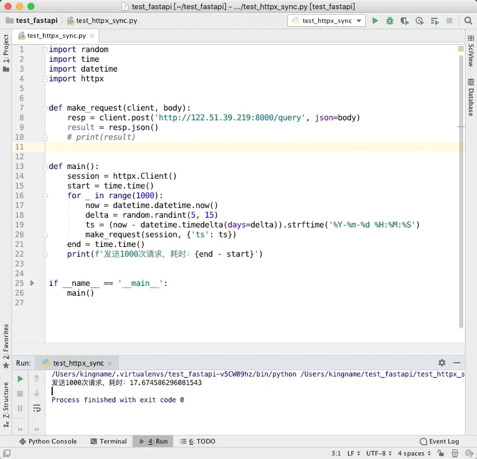477x459 pixels.
Task: Open the Database side panel
Action: (471, 97)
